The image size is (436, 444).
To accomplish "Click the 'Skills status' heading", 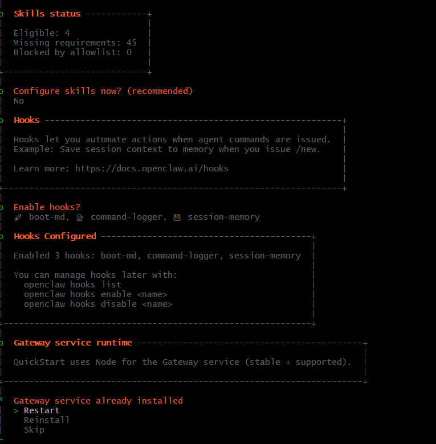I will coord(47,14).
